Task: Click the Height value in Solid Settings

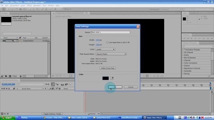Action: (97, 45)
